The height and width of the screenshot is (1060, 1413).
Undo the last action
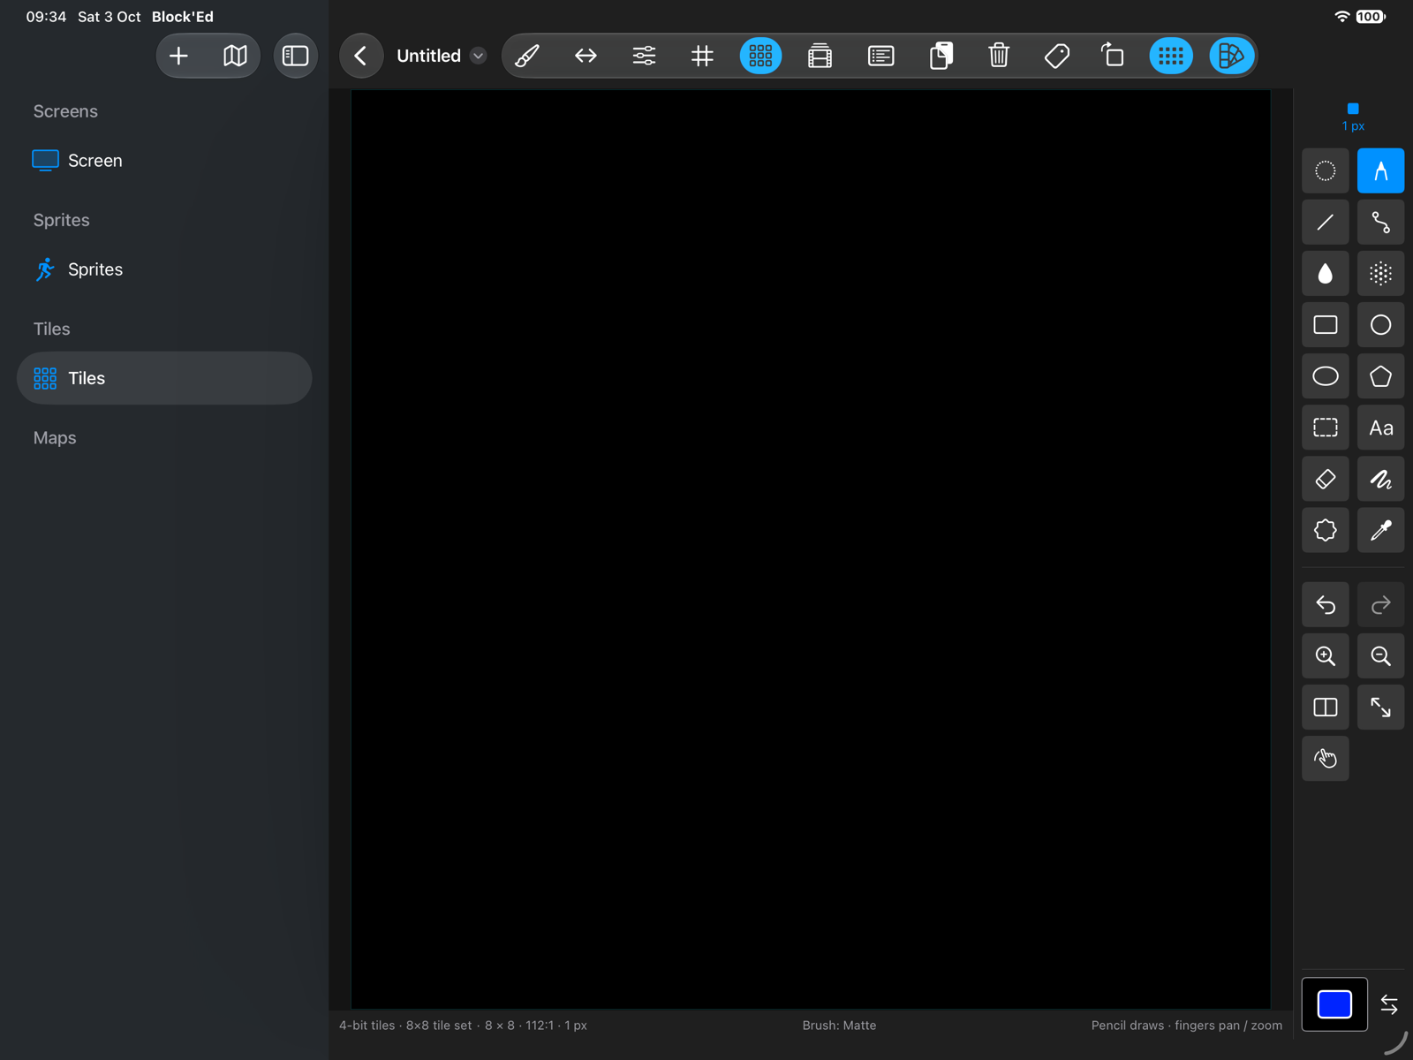pyautogui.click(x=1326, y=605)
